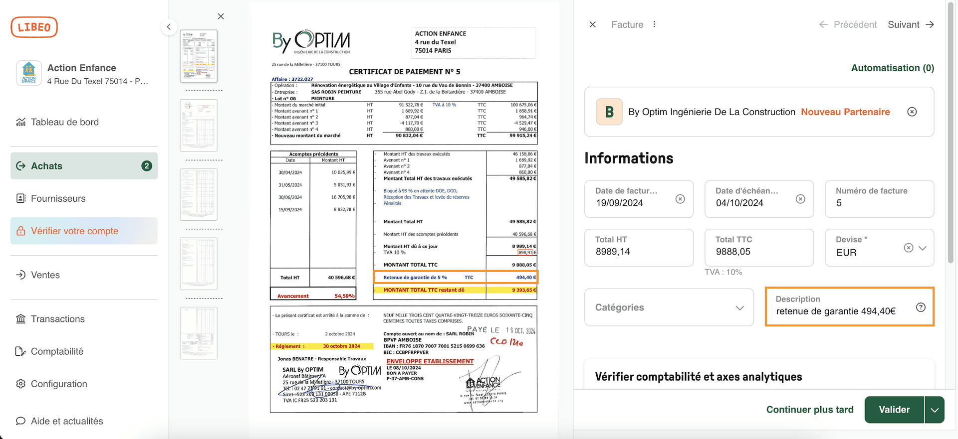The width and height of the screenshot is (958, 439).
Task: Click the Ventes arrow icon
Action: 20,275
